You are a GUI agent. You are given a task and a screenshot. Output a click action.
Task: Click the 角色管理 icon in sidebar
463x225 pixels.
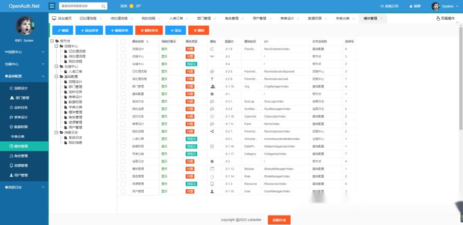(x=12, y=156)
